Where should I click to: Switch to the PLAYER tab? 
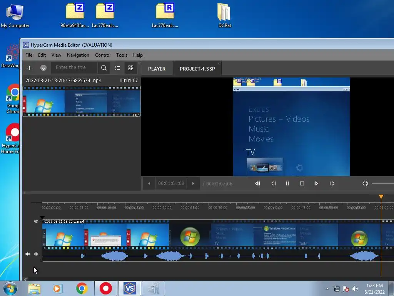click(157, 69)
